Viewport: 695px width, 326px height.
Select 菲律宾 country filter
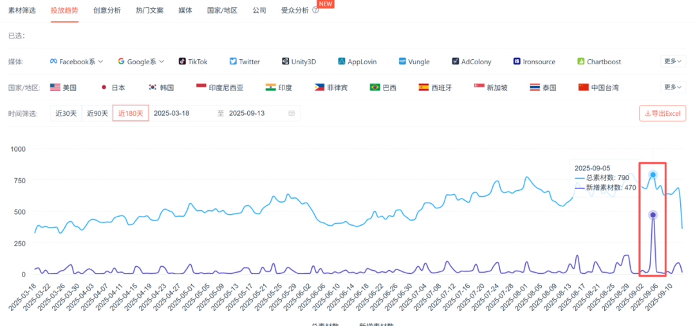pyautogui.click(x=331, y=87)
